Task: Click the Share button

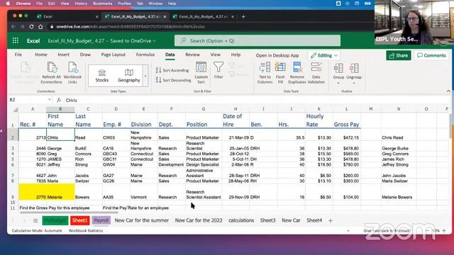Action: (x=399, y=55)
